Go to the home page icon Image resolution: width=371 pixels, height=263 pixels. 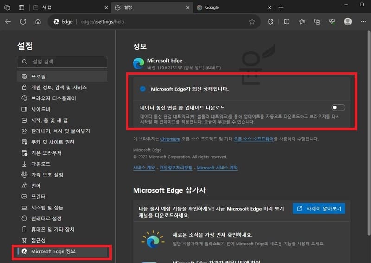[x=38, y=21]
